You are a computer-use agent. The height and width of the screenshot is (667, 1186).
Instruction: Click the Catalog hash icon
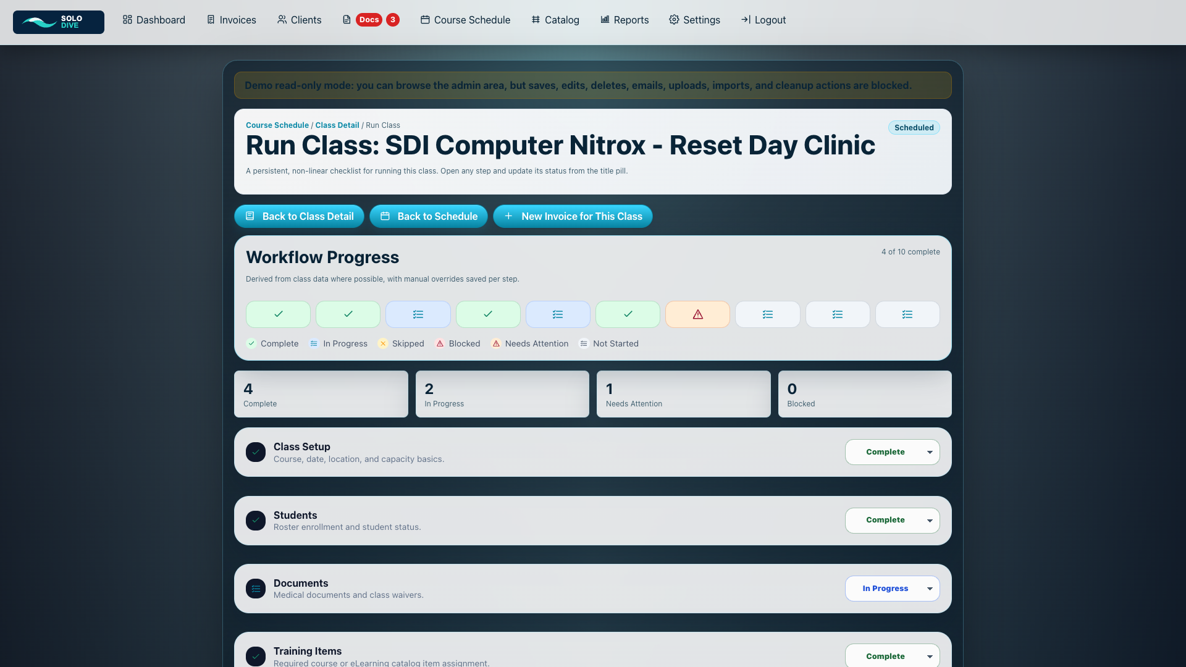point(536,20)
